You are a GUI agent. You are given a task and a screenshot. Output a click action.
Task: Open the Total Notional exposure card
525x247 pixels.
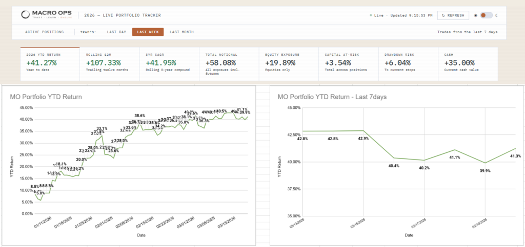(x=229, y=64)
